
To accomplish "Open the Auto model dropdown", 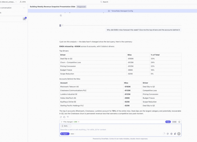I will click(x=73, y=134).
